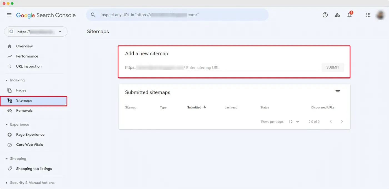Collapse the Indexing section

point(15,80)
